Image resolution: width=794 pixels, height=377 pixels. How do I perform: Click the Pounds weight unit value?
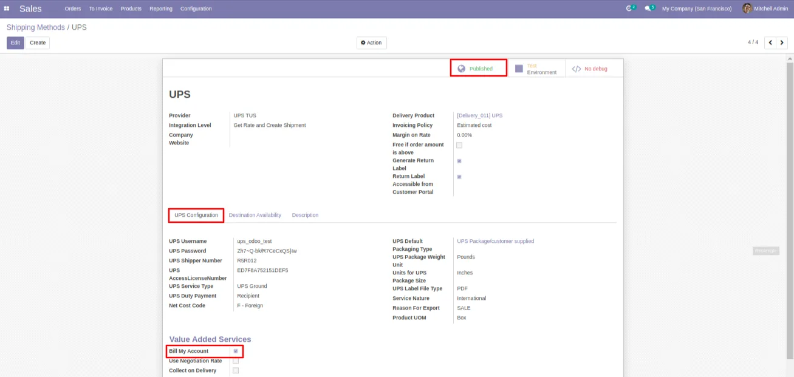(x=466, y=257)
